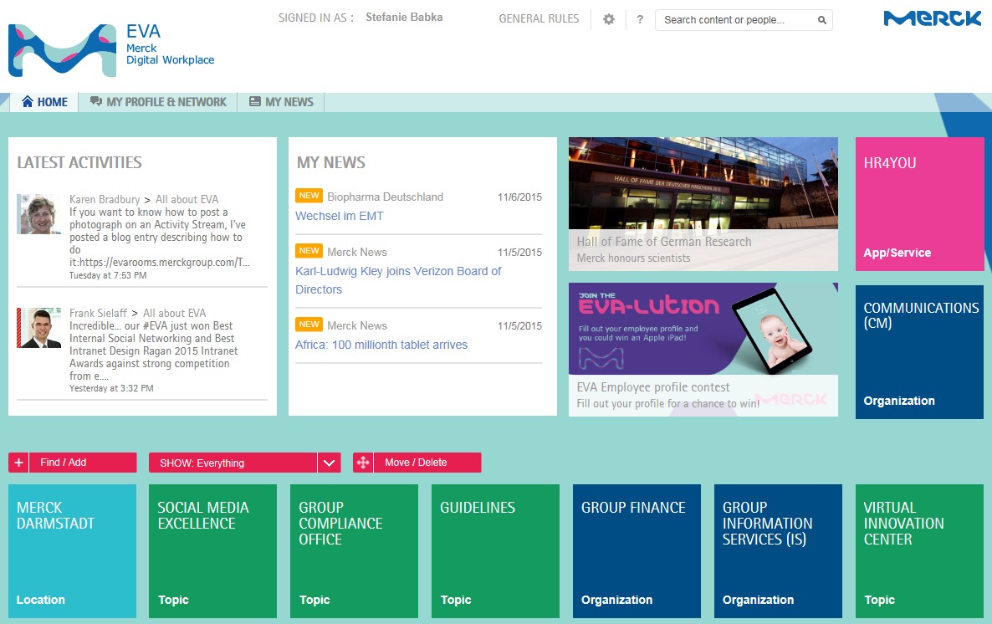Click the EVA Employee profile contest caption
The height and width of the screenshot is (624, 992).
click(653, 387)
